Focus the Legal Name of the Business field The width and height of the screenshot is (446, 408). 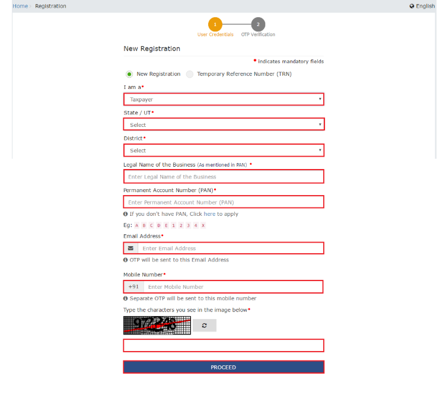224,177
